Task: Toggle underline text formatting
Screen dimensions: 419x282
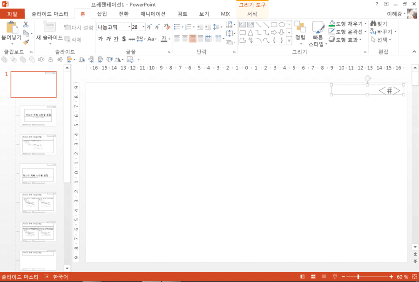Action: click(116, 39)
